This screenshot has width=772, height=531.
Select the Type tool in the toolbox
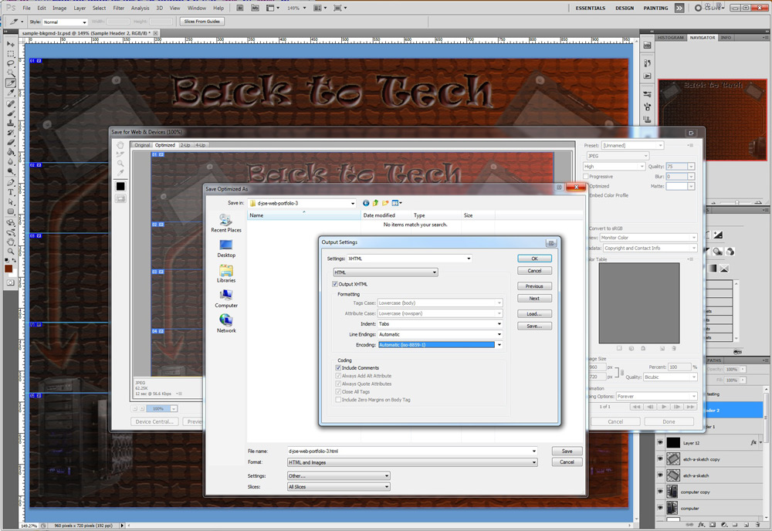pos(11,191)
